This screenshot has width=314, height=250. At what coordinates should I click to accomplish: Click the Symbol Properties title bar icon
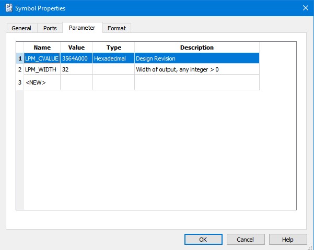[x=8, y=8]
